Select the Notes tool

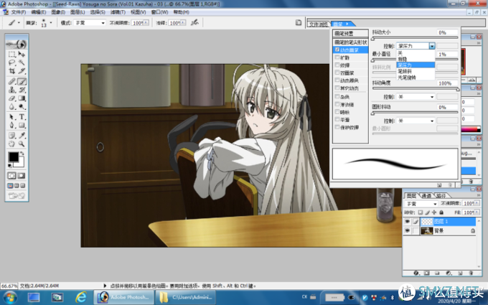tap(11, 136)
